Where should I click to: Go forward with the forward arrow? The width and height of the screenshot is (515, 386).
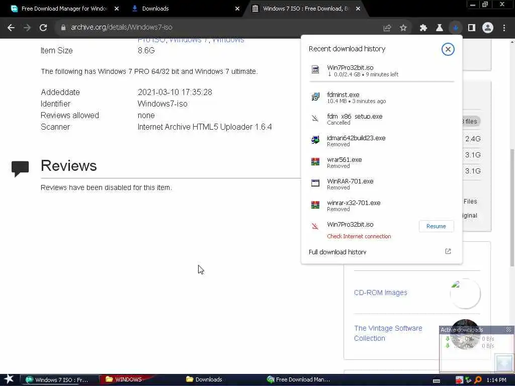point(27,28)
